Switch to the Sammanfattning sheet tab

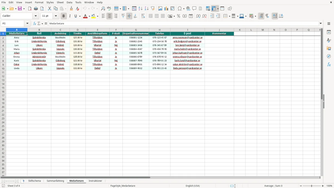click(x=55, y=181)
